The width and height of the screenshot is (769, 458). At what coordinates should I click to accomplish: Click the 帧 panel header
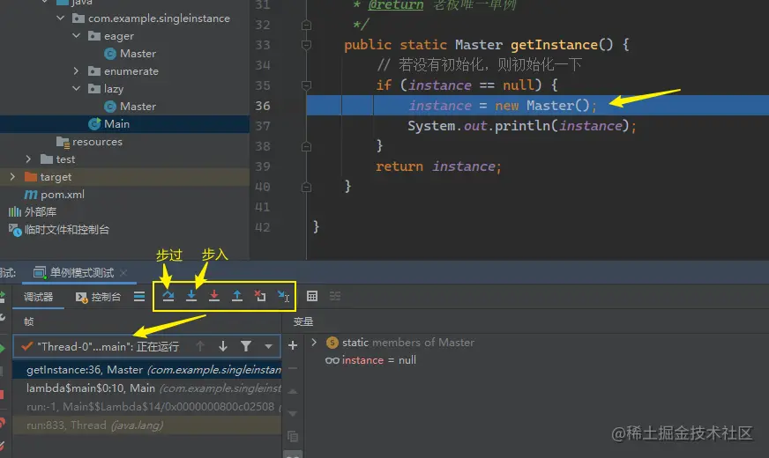29,321
